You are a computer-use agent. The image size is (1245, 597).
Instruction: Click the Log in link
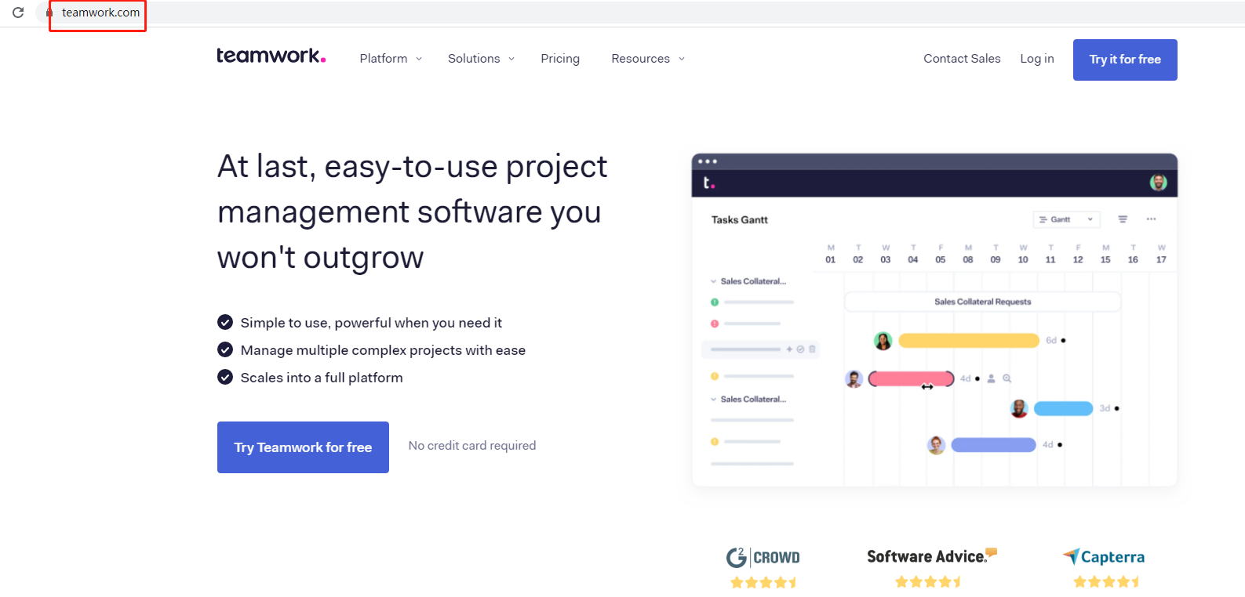tap(1037, 59)
